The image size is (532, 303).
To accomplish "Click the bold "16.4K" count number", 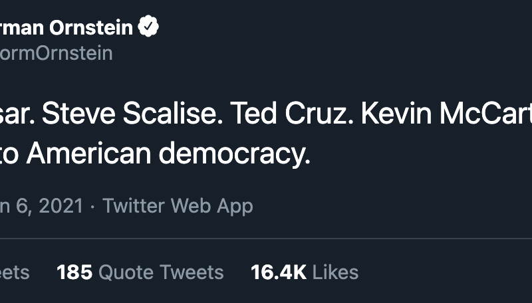I will [x=278, y=272].
